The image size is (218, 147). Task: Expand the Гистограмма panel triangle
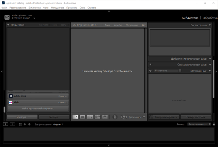210,25
